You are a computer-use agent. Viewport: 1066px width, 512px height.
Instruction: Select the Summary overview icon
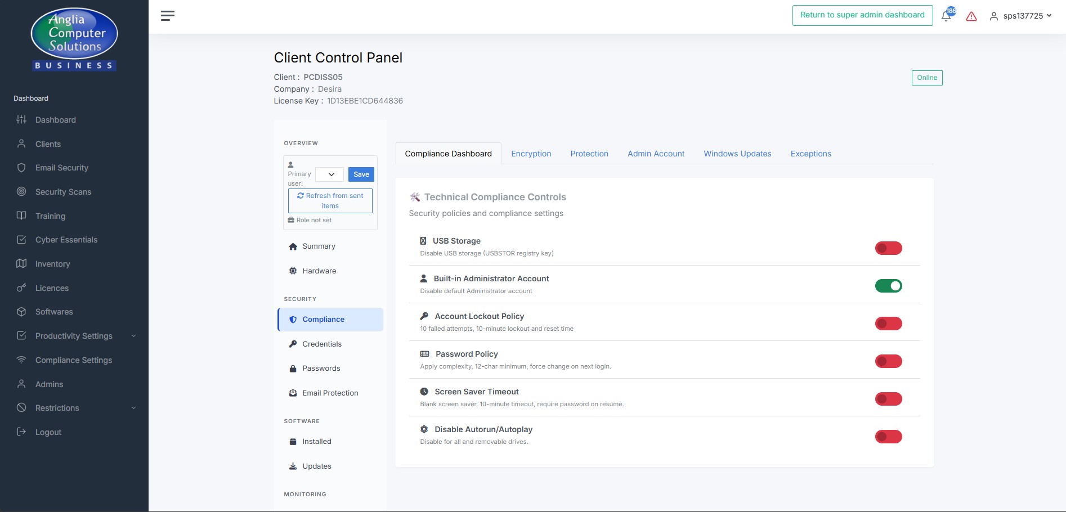point(293,246)
